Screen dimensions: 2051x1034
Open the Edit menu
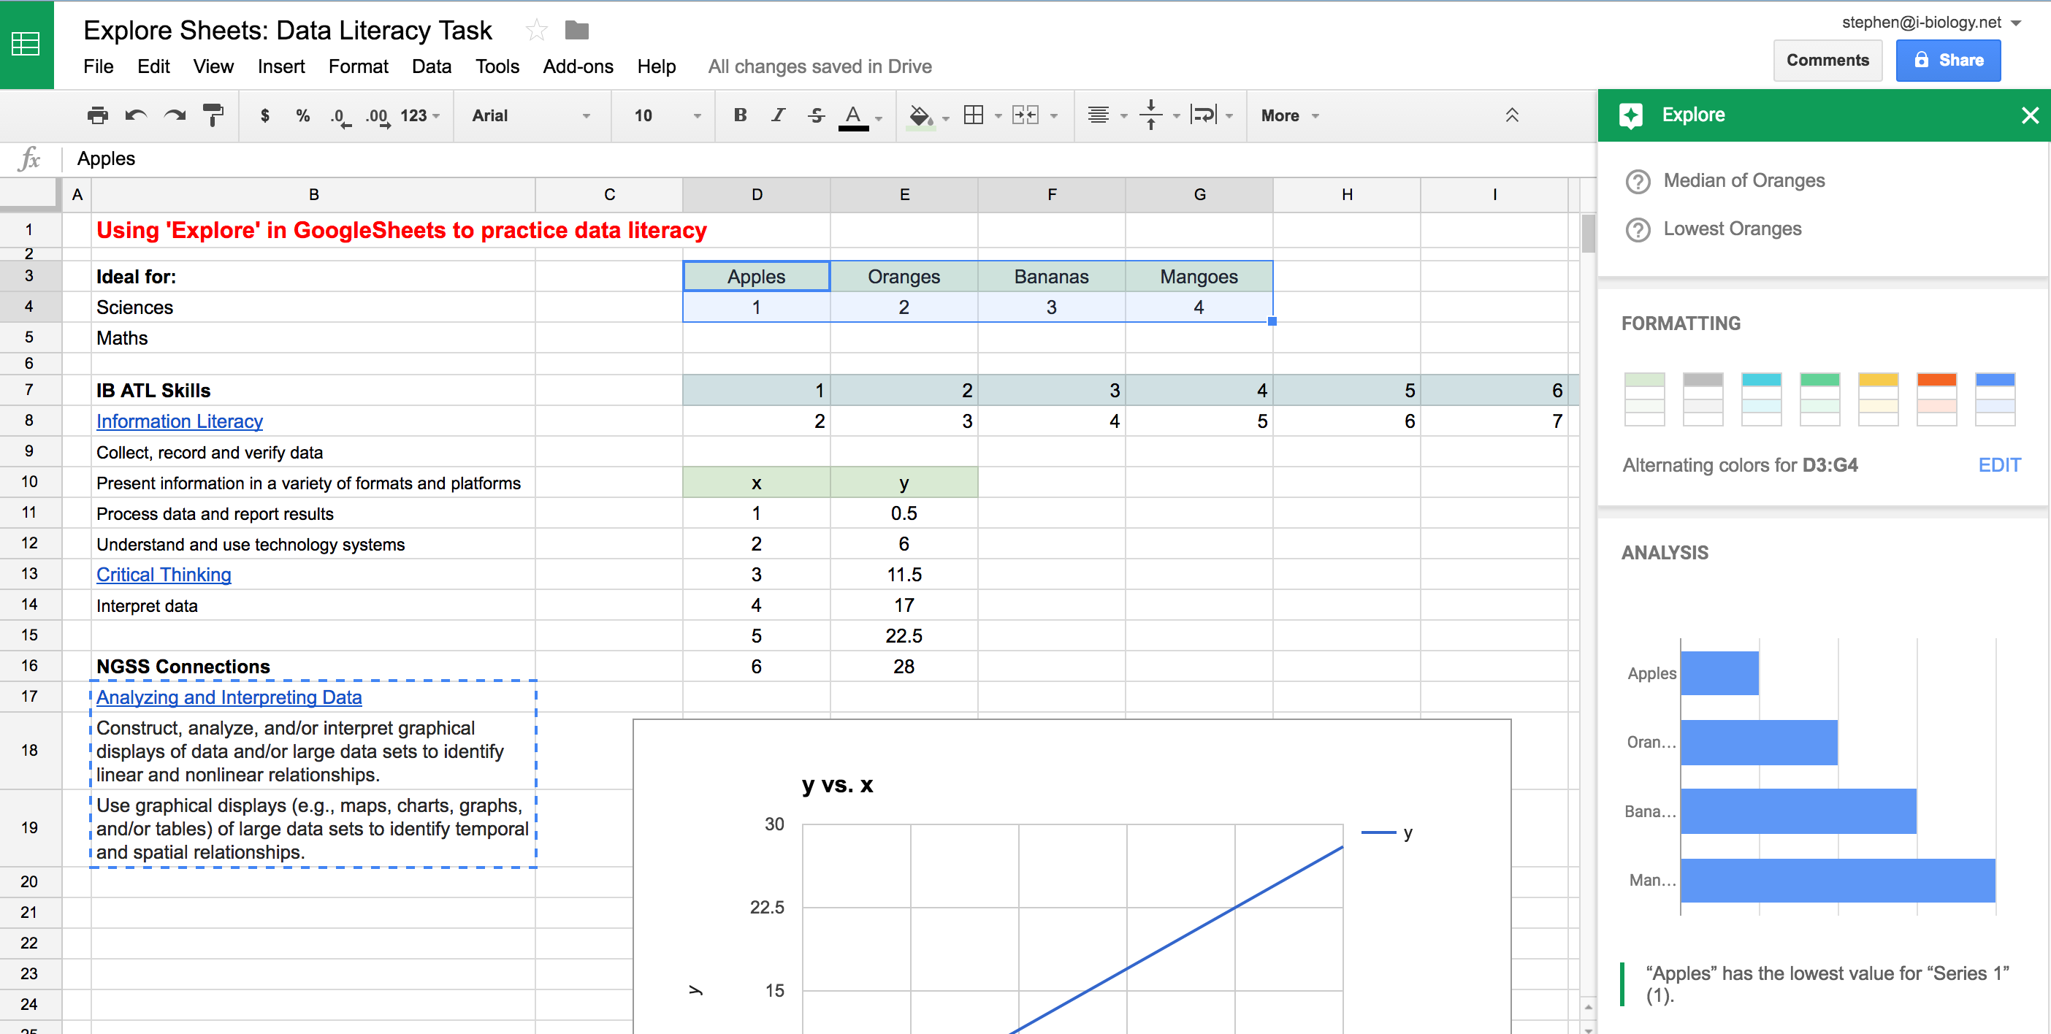(153, 66)
